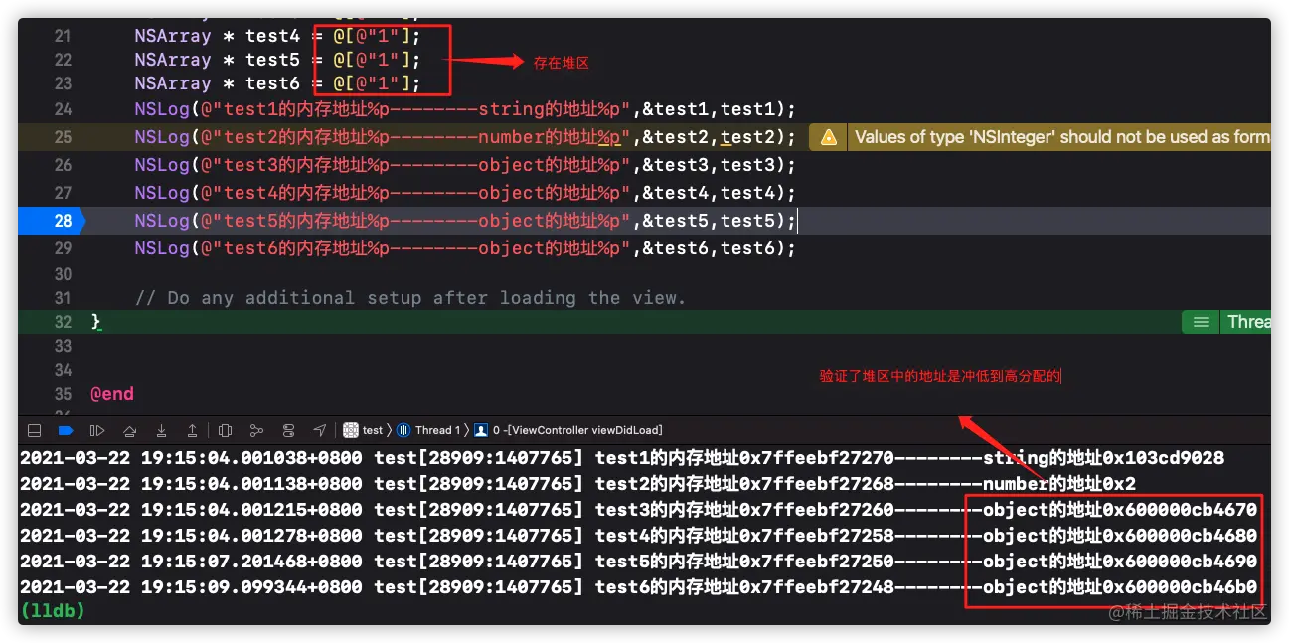Image resolution: width=1289 pixels, height=643 pixels.
Task: Click the lines icon in the green thread badge
Action: pos(1202,322)
